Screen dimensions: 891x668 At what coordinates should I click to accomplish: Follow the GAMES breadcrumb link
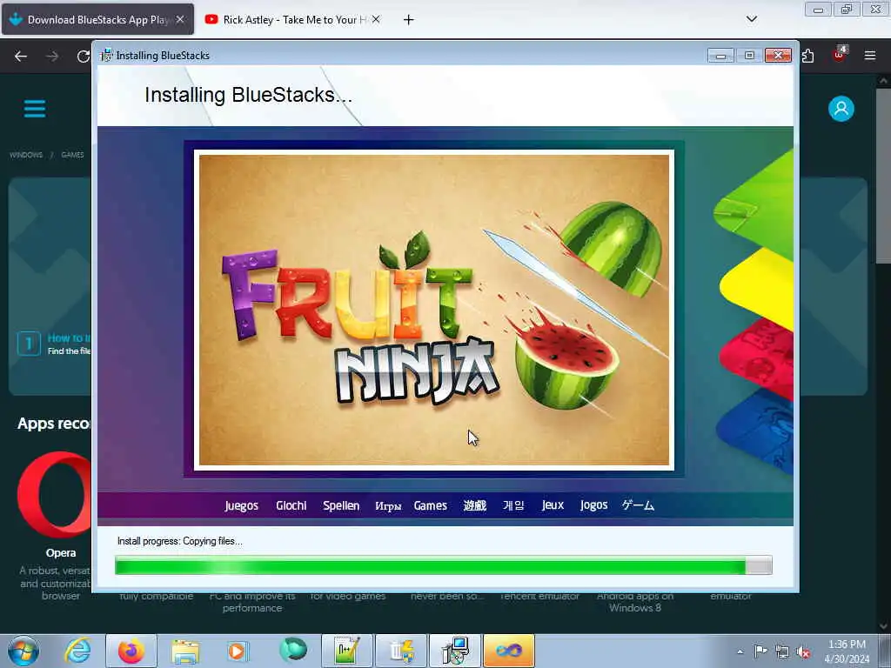pyautogui.click(x=72, y=155)
